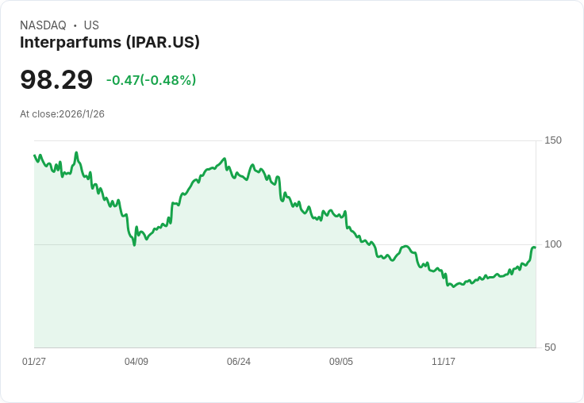Click the Interparfums (IPAR.US) stock title

[109, 43]
